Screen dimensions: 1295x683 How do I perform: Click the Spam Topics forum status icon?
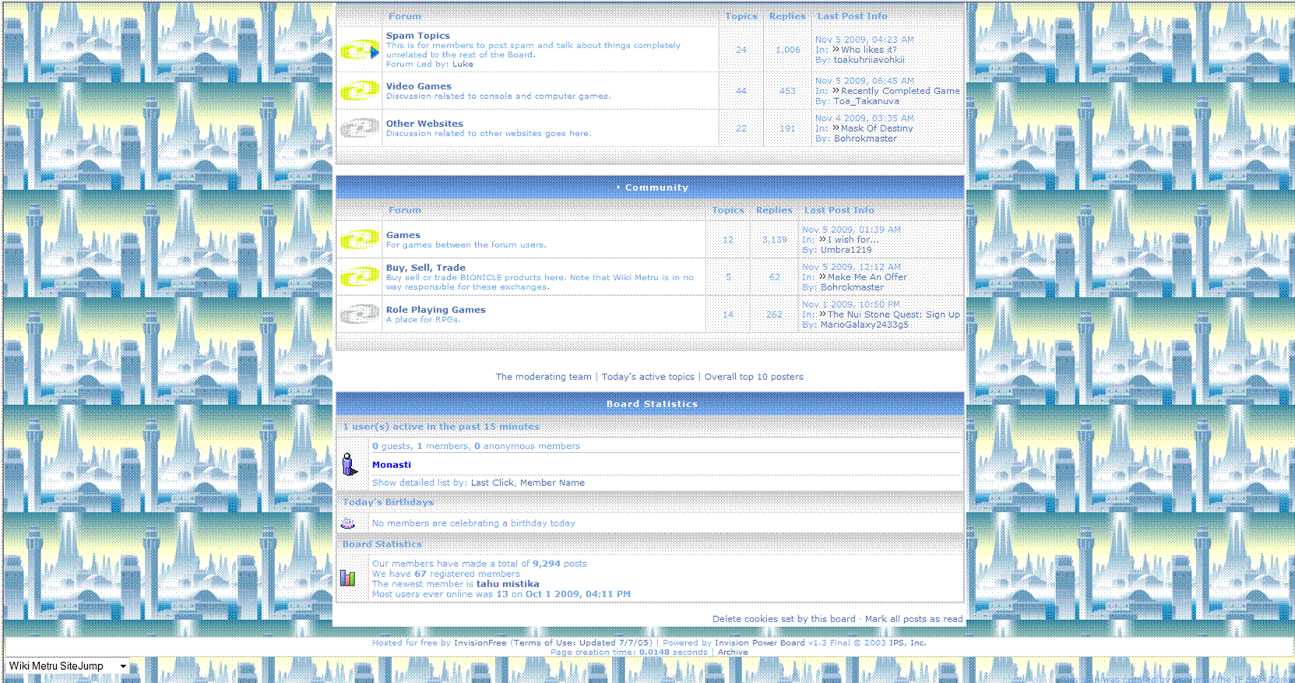point(360,51)
